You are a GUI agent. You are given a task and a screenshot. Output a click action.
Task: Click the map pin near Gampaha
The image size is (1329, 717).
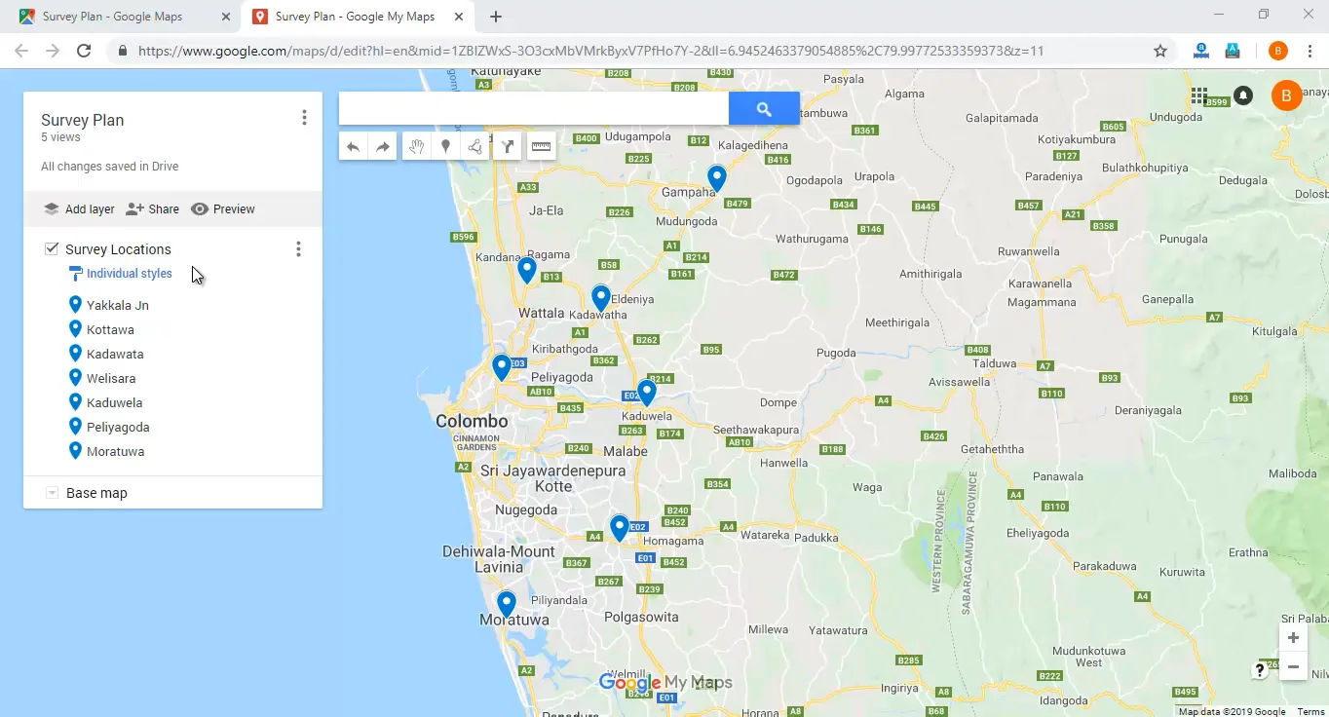point(717,178)
